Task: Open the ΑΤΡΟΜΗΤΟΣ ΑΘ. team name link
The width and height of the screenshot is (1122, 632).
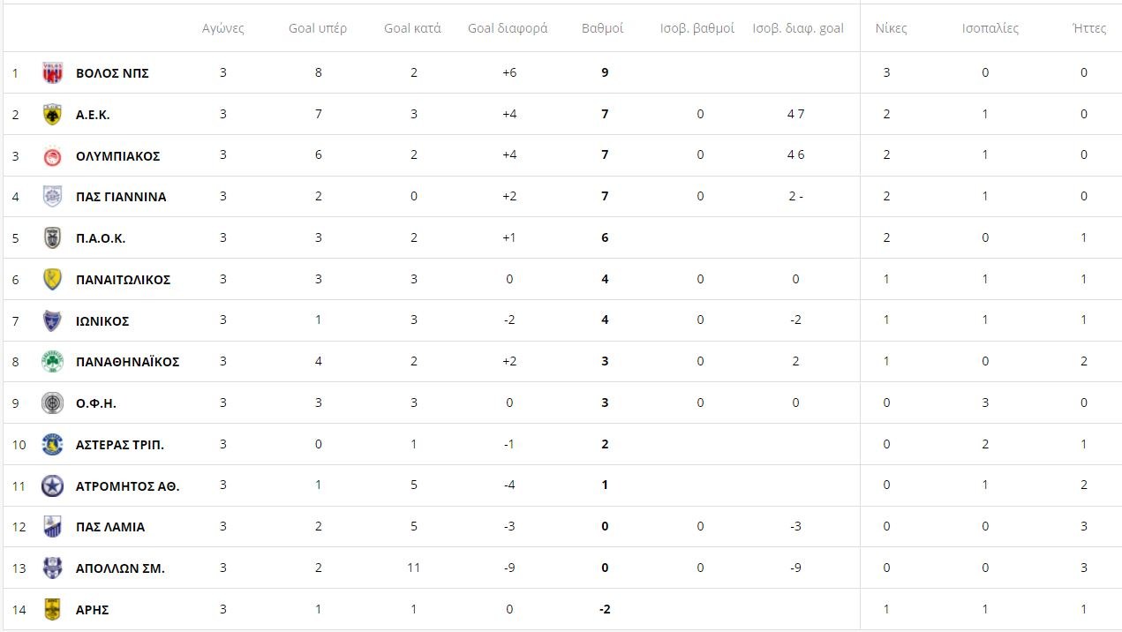Action: pos(128,486)
